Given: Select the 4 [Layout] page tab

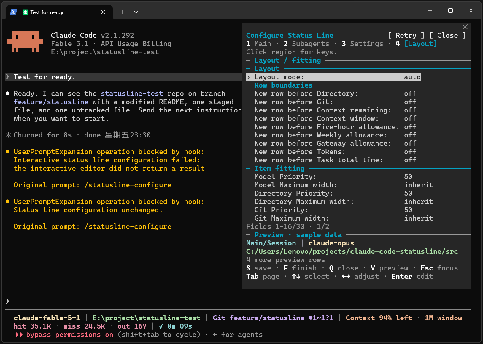Looking at the screenshot, I should 416,44.
